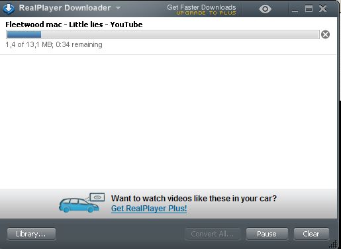Click the Get Faster Downloads upgrade banner
Image resolution: width=341 pixels, height=249 pixels.
[x=201, y=10]
